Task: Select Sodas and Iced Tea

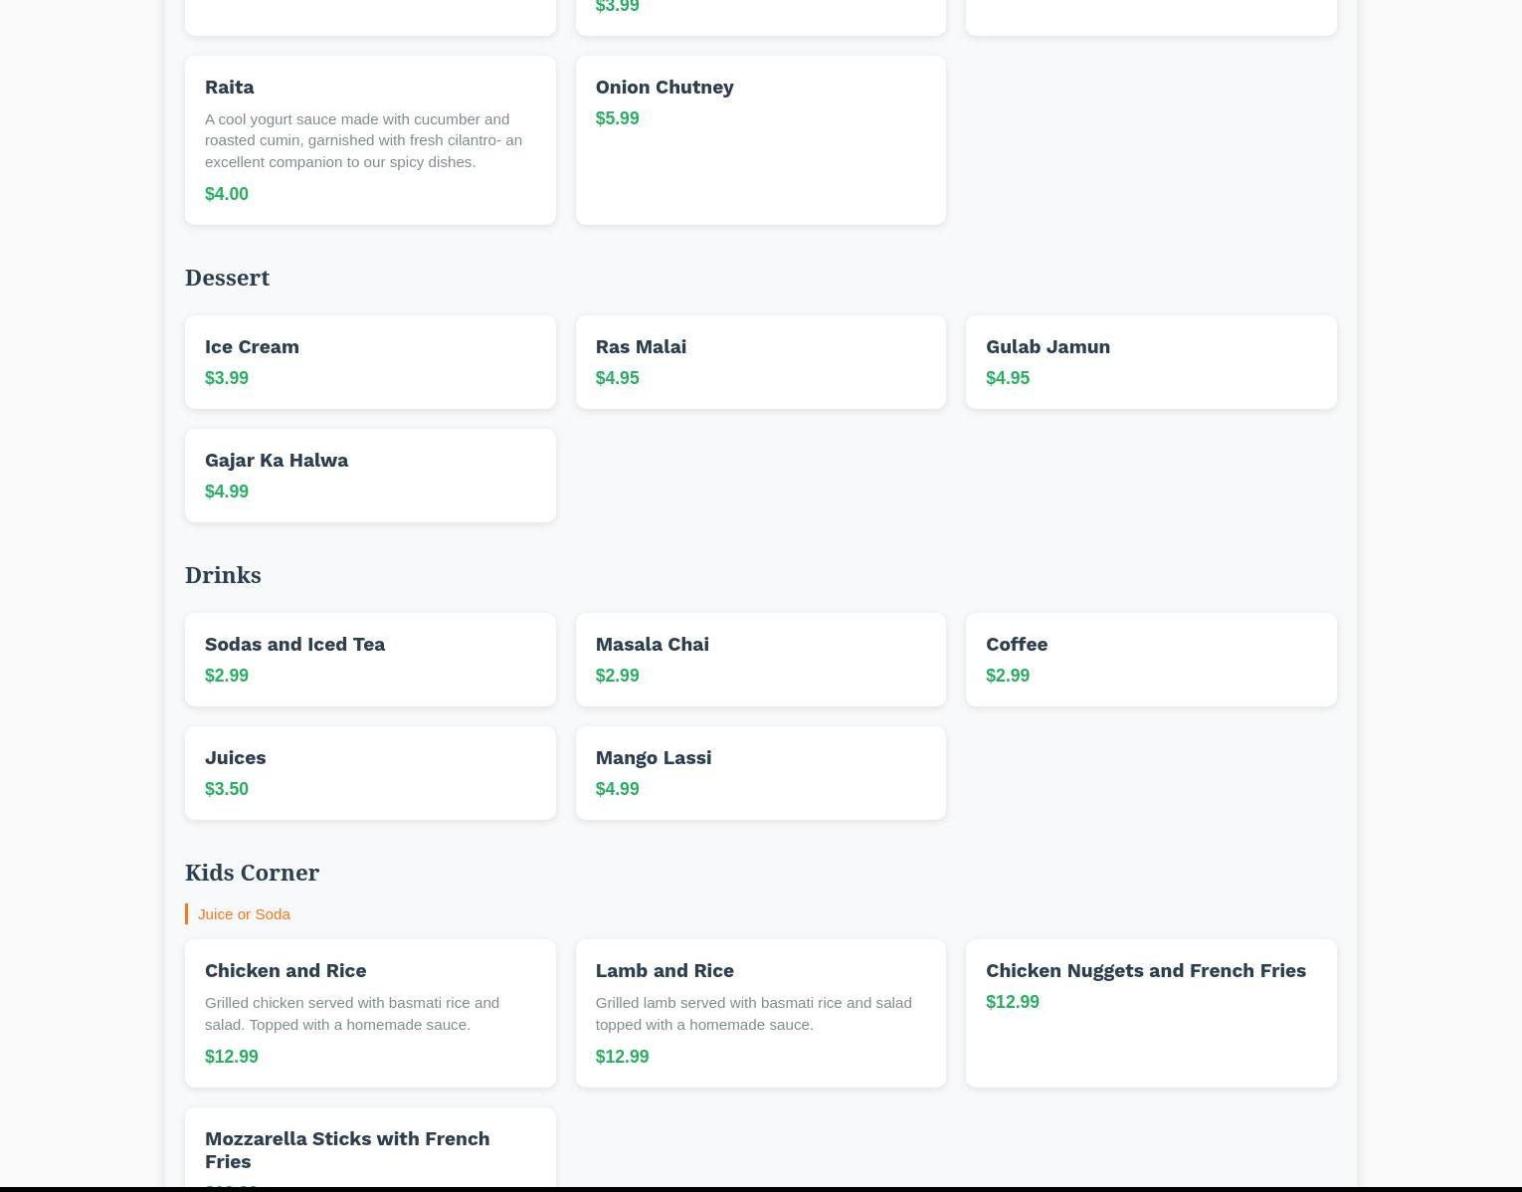Action: [x=369, y=659]
